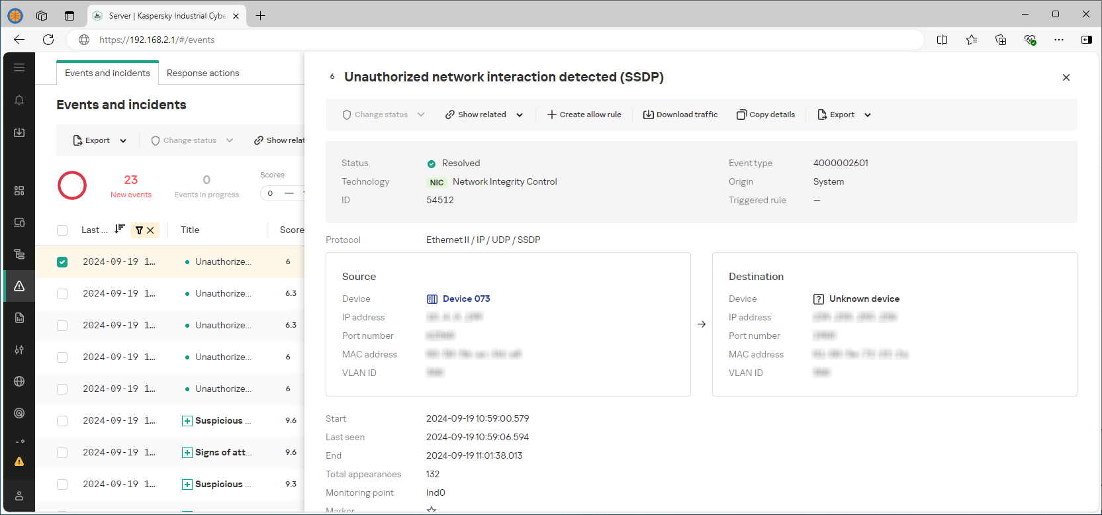Click the user account icon in sidebar
This screenshot has width=1102, height=515.
[19, 496]
